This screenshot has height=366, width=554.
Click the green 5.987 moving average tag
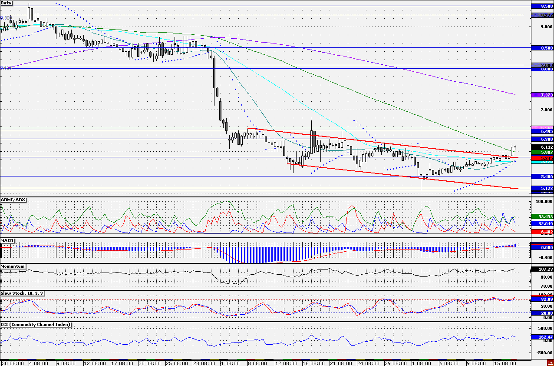click(x=542, y=153)
